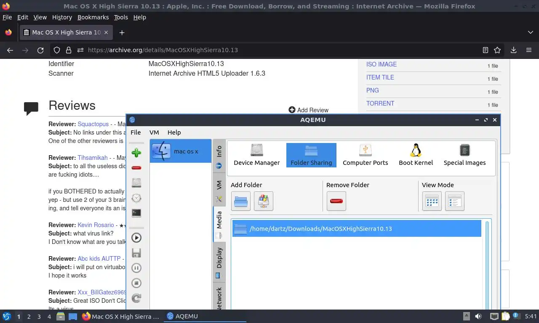Open the Firefox Help menu

click(140, 17)
